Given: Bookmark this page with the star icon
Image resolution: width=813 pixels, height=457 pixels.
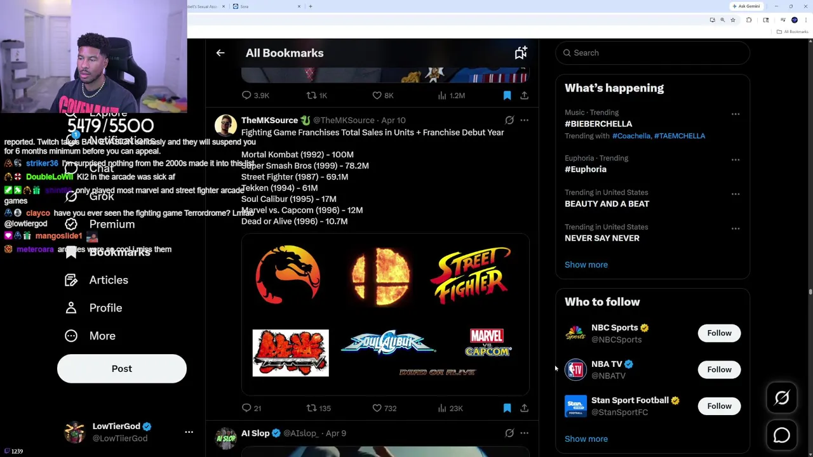Looking at the screenshot, I should [x=733, y=20].
